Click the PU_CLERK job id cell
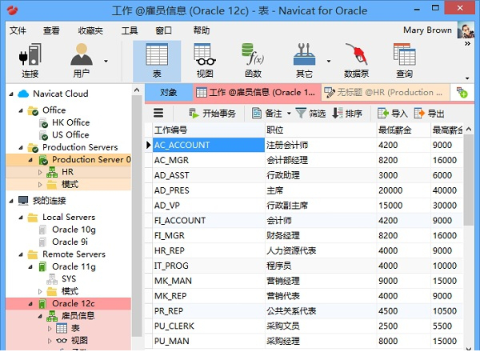Image resolution: width=480 pixels, height=364 pixels. coord(209,326)
